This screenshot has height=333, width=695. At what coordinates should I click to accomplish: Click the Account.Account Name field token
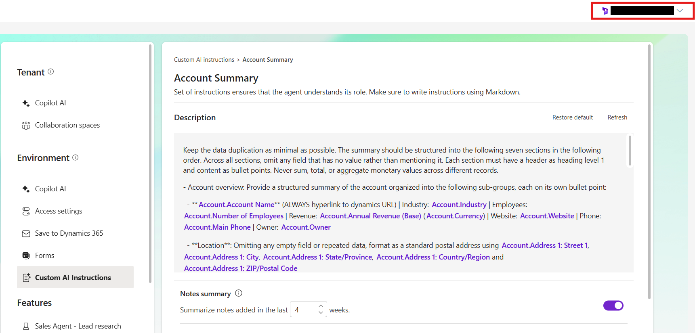[236, 205]
